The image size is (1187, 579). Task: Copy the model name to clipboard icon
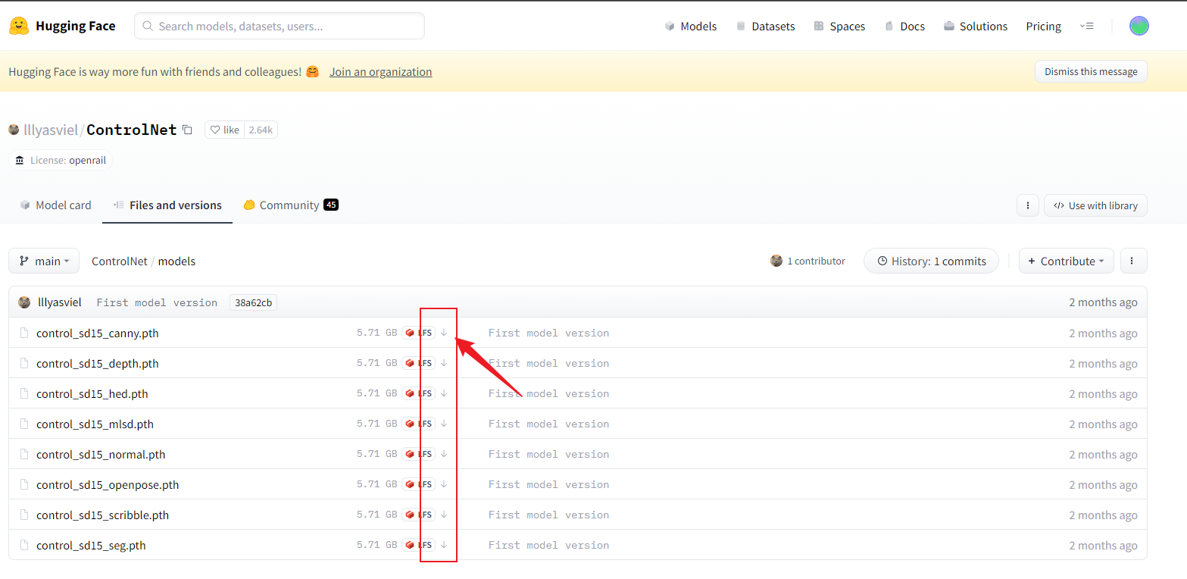[x=187, y=130]
